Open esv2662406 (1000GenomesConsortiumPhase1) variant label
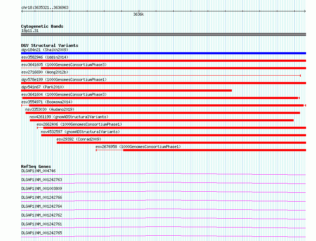 click(79, 124)
